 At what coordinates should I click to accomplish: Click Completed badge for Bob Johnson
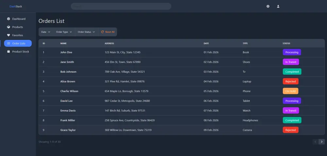coord(292,72)
